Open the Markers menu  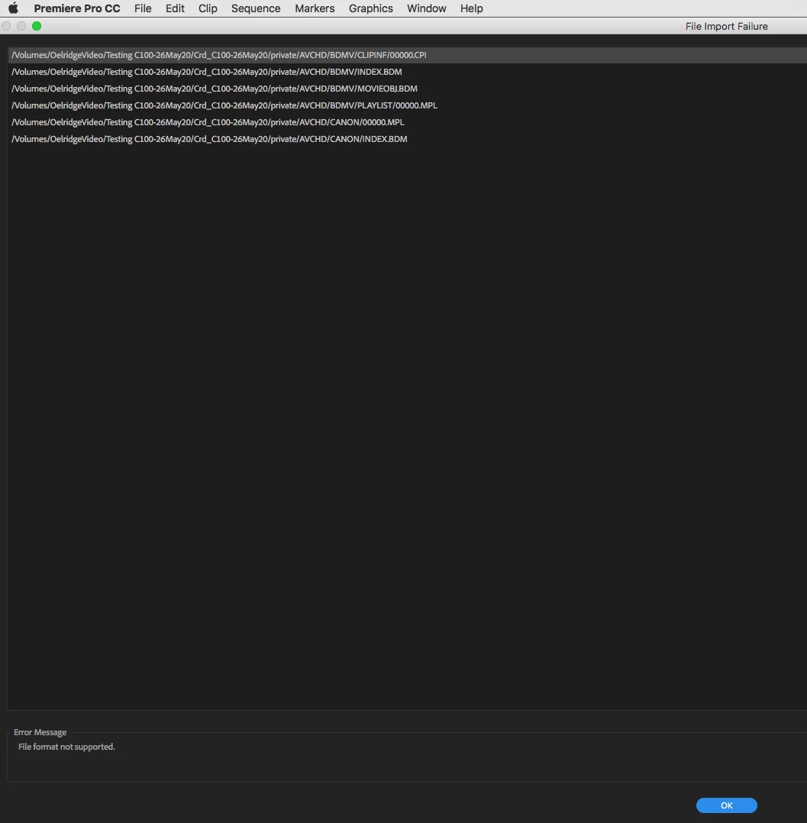pos(315,8)
